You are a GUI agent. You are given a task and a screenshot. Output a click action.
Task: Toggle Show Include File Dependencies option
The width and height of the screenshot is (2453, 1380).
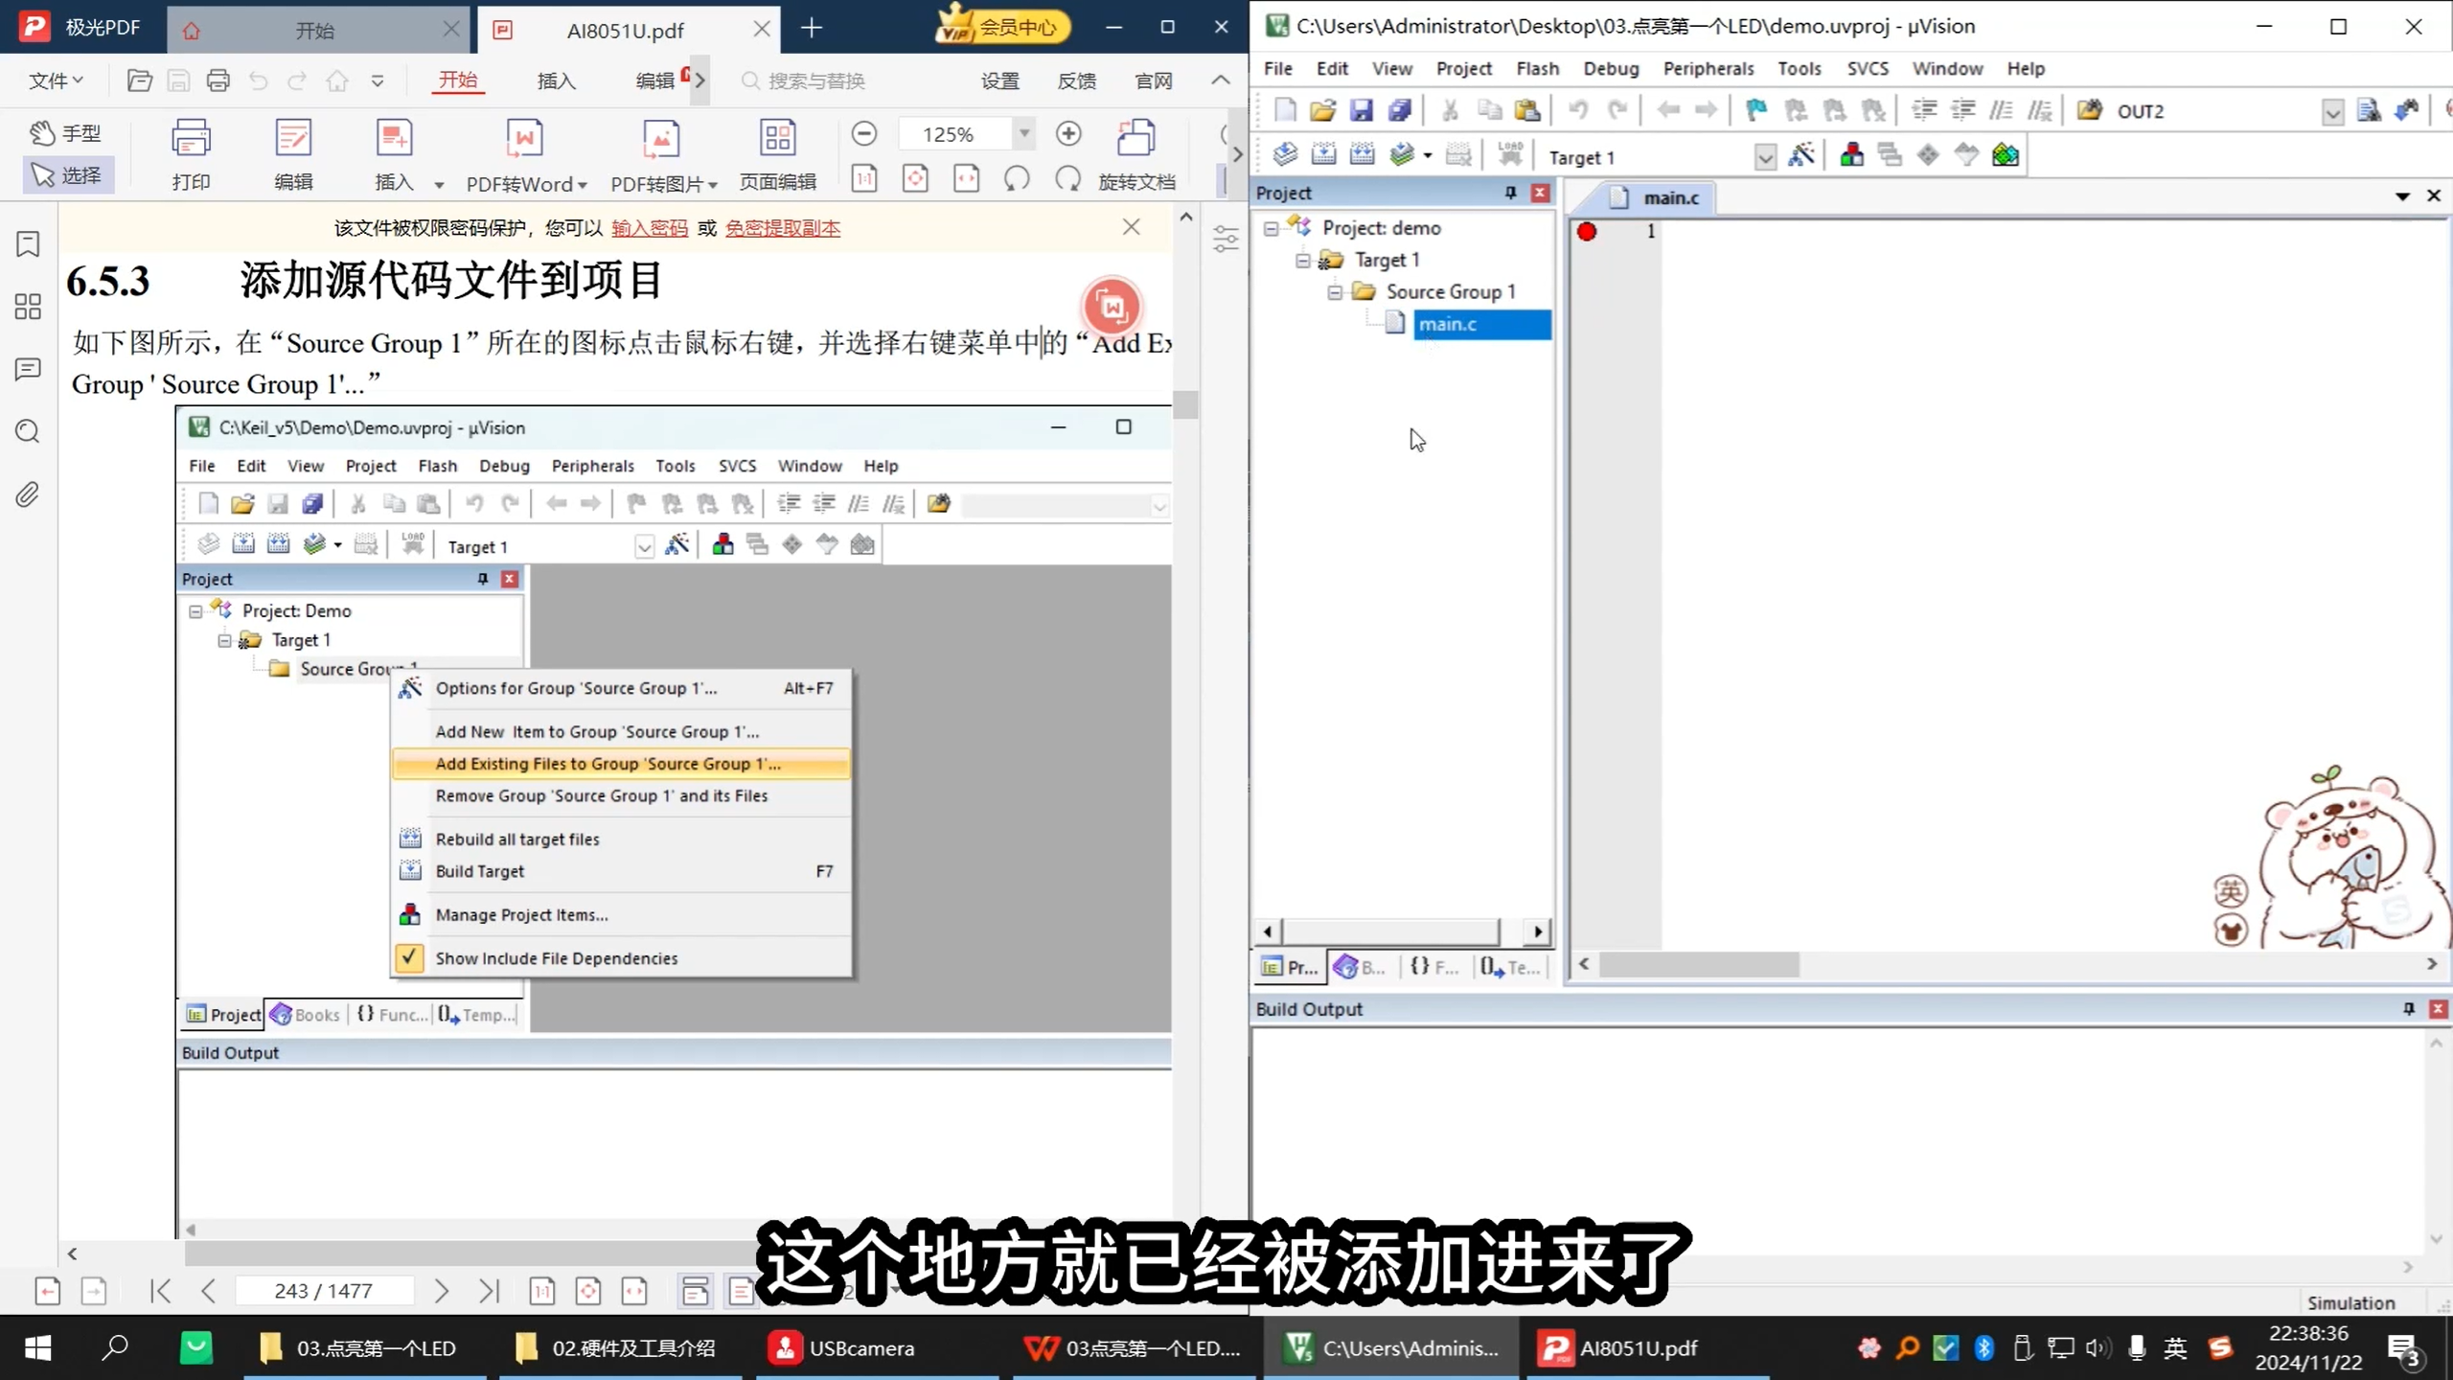[556, 957]
